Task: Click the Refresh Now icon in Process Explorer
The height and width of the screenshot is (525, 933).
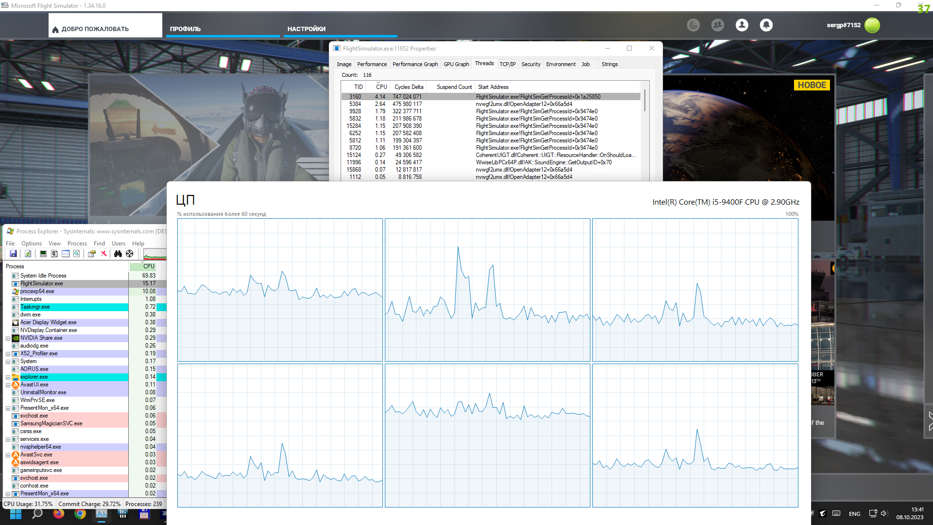Action: (x=28, y=254)
